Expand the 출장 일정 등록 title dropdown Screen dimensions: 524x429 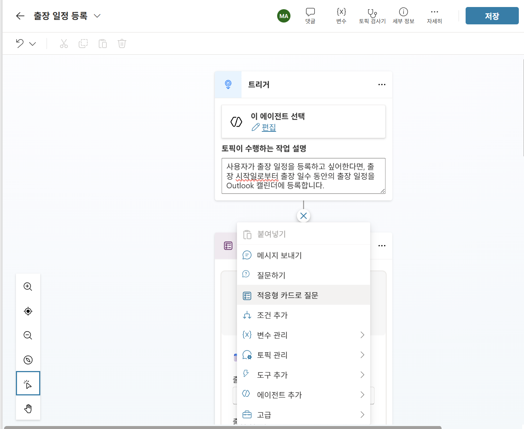[97, 16]
